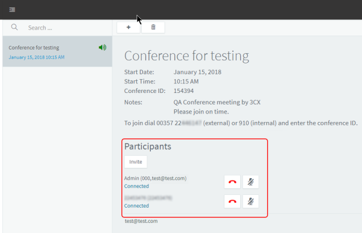Disconnect the blurred-name second participant

(x=232, y=202)
